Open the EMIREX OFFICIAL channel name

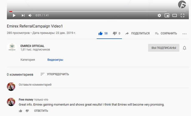(33, 46)
